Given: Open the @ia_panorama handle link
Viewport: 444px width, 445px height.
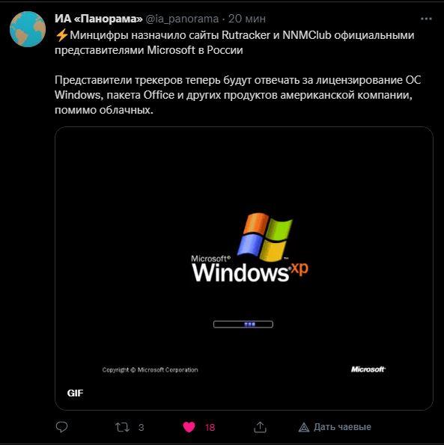Looking at the screenshot, I should coord(182,19).
